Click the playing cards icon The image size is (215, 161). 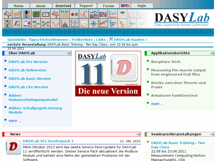(84, 24)
